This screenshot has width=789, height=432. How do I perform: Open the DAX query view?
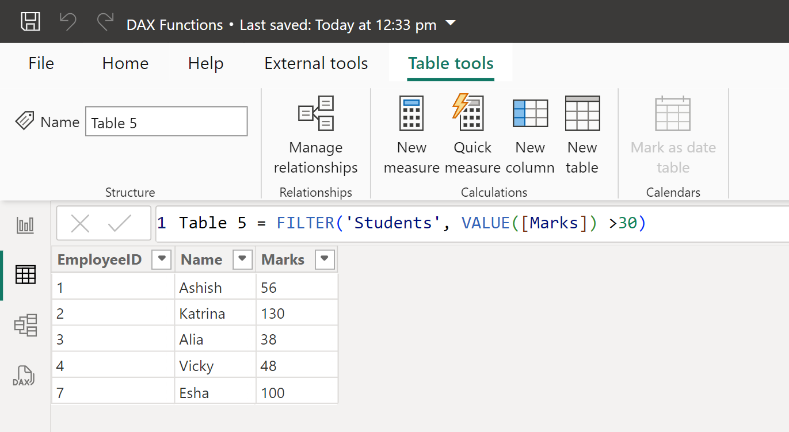click(24, 375)
